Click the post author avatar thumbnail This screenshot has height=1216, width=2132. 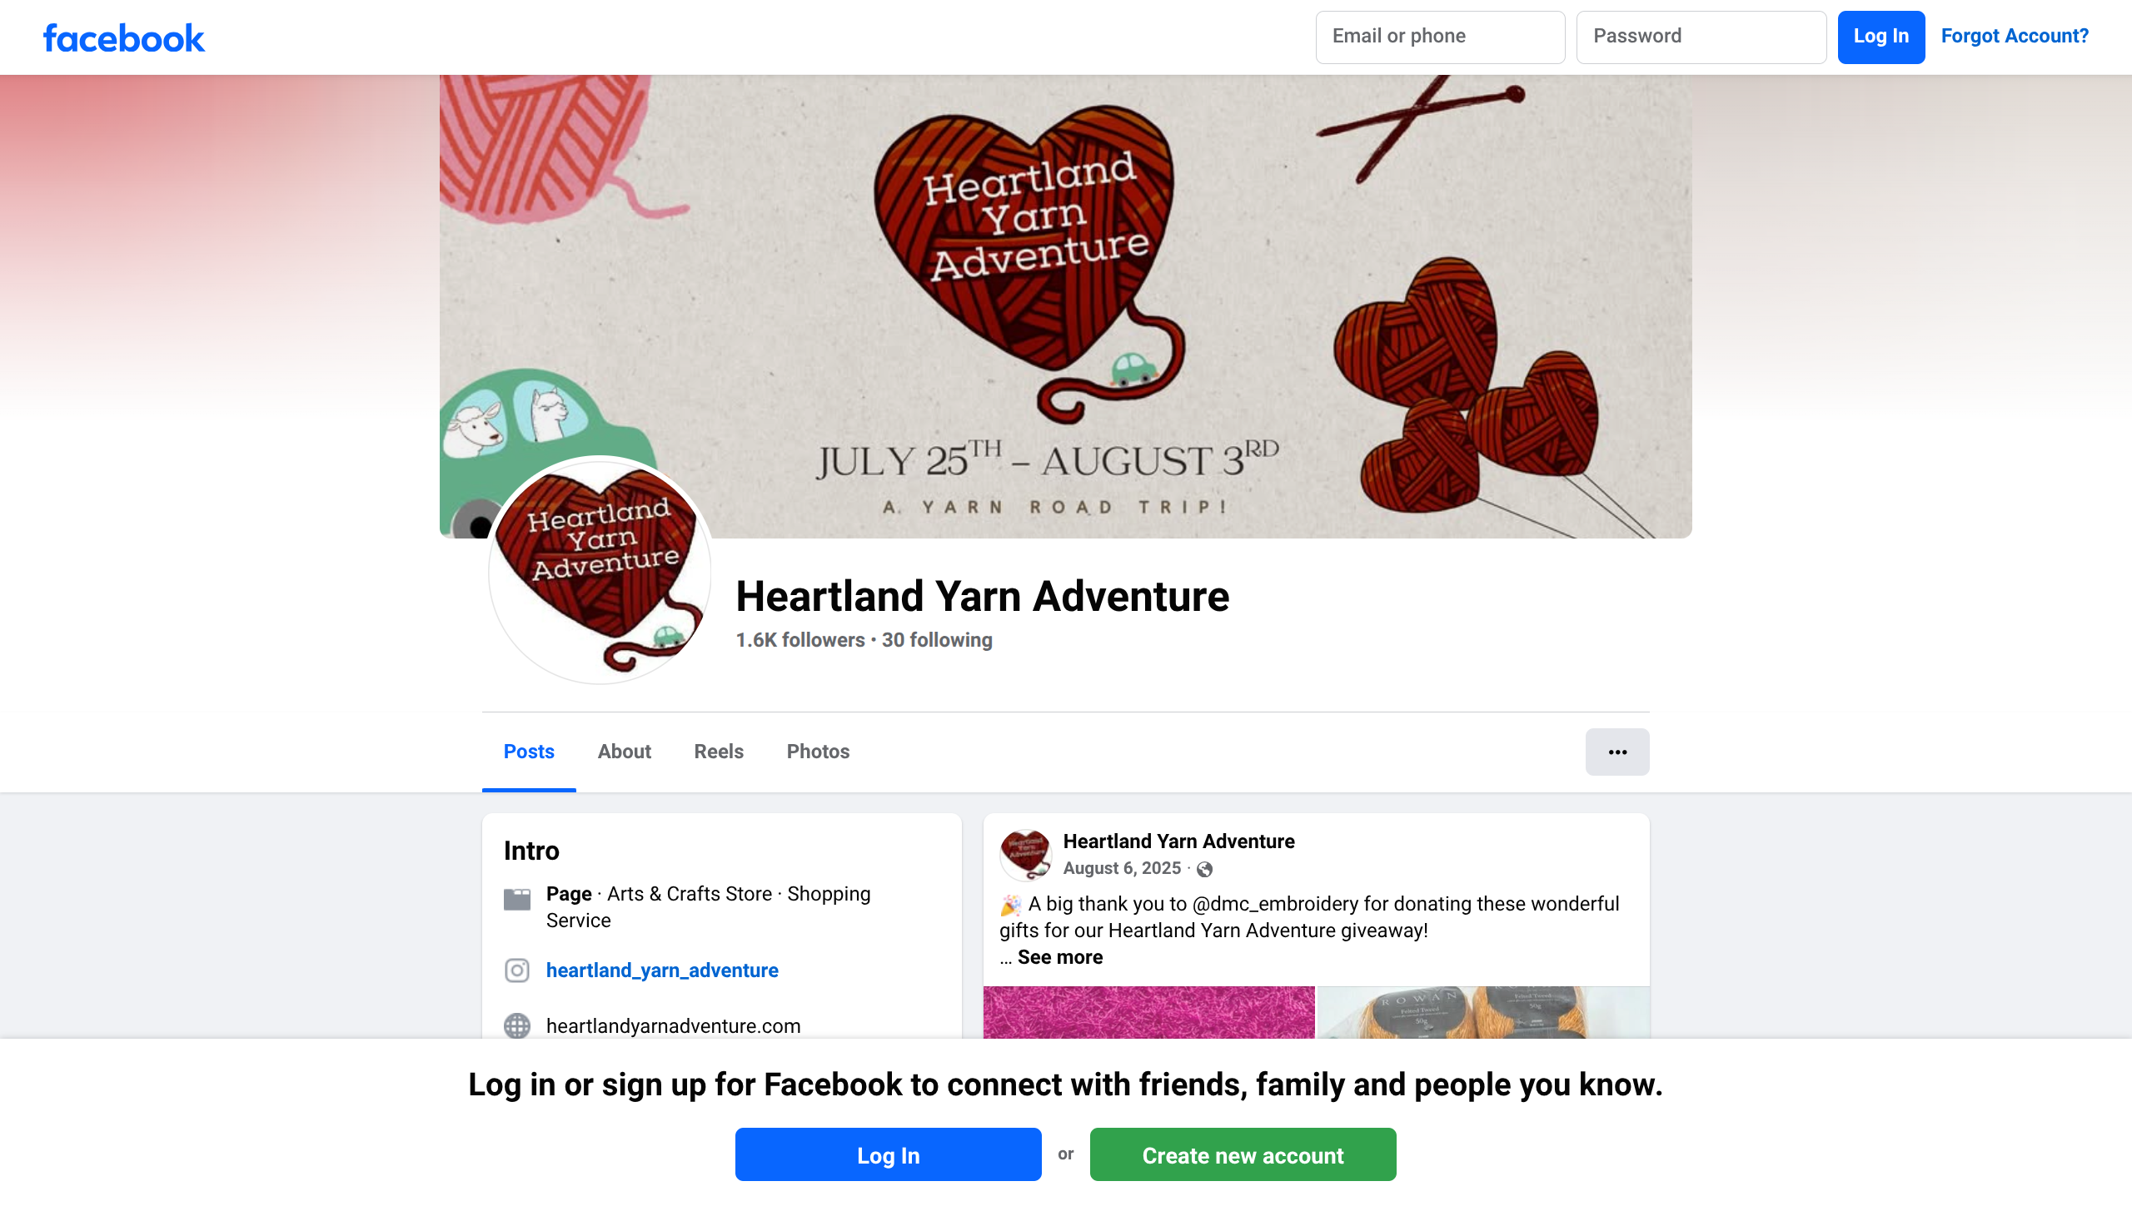coord(1025,855)
